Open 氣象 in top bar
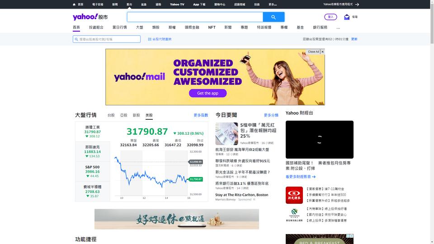Viewport: 434px width, 244px height. 144,5
